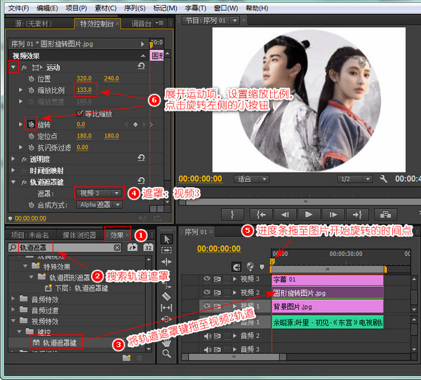Expand the 缩放比例 property

pyautogui.click(x=20, y=90)
